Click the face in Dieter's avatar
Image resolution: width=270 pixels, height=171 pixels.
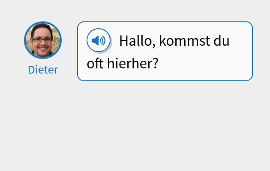(42, 42)
